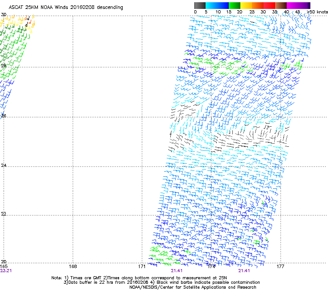This screenshot has width=330, height=290.
Task: Click the longitude '174' axis label
Action: coord(211,266)
